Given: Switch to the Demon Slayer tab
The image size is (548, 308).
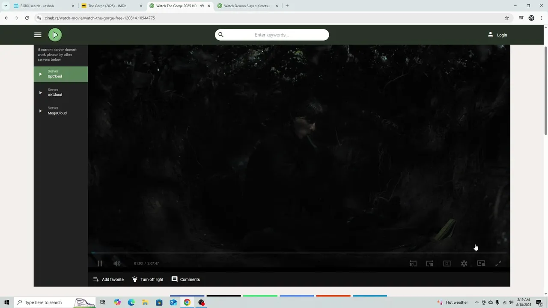Looking at the screenshot, I should (x=247, y=6).
